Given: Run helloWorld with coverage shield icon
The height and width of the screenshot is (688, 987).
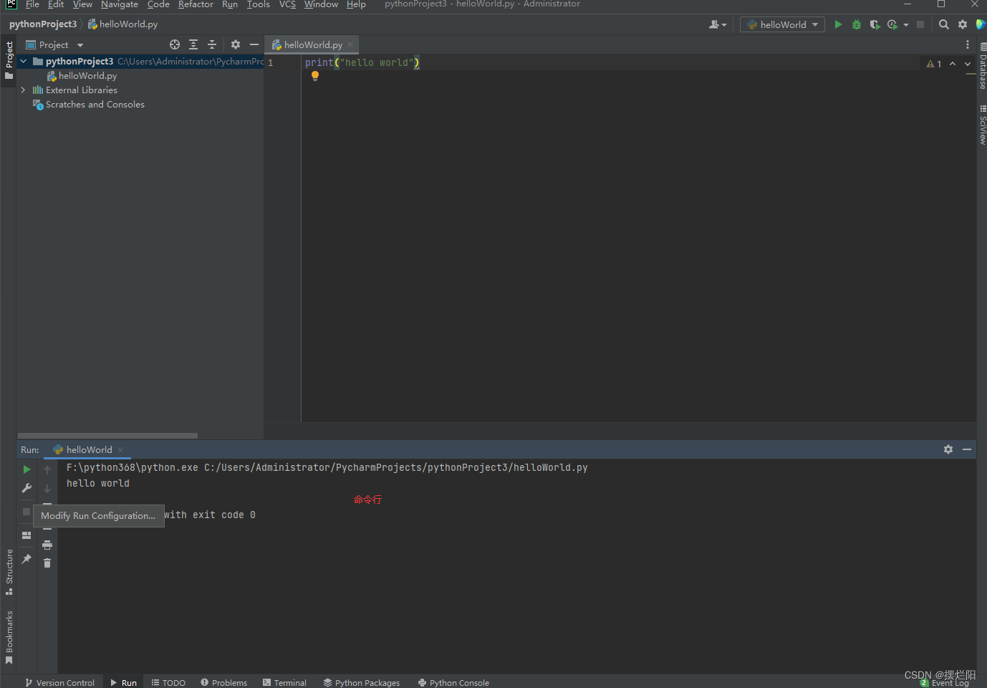Looking at the screenshot, I should (875, 24).
